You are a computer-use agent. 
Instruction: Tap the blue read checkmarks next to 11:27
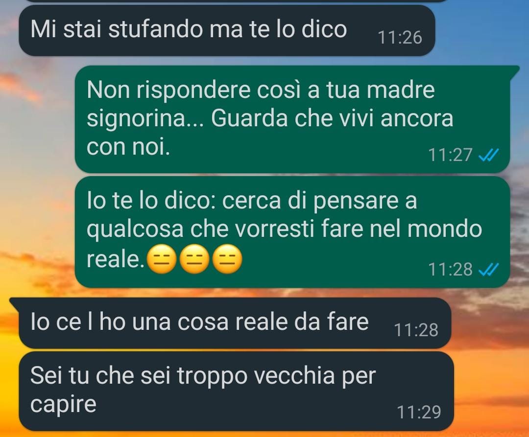pos(488,155)
